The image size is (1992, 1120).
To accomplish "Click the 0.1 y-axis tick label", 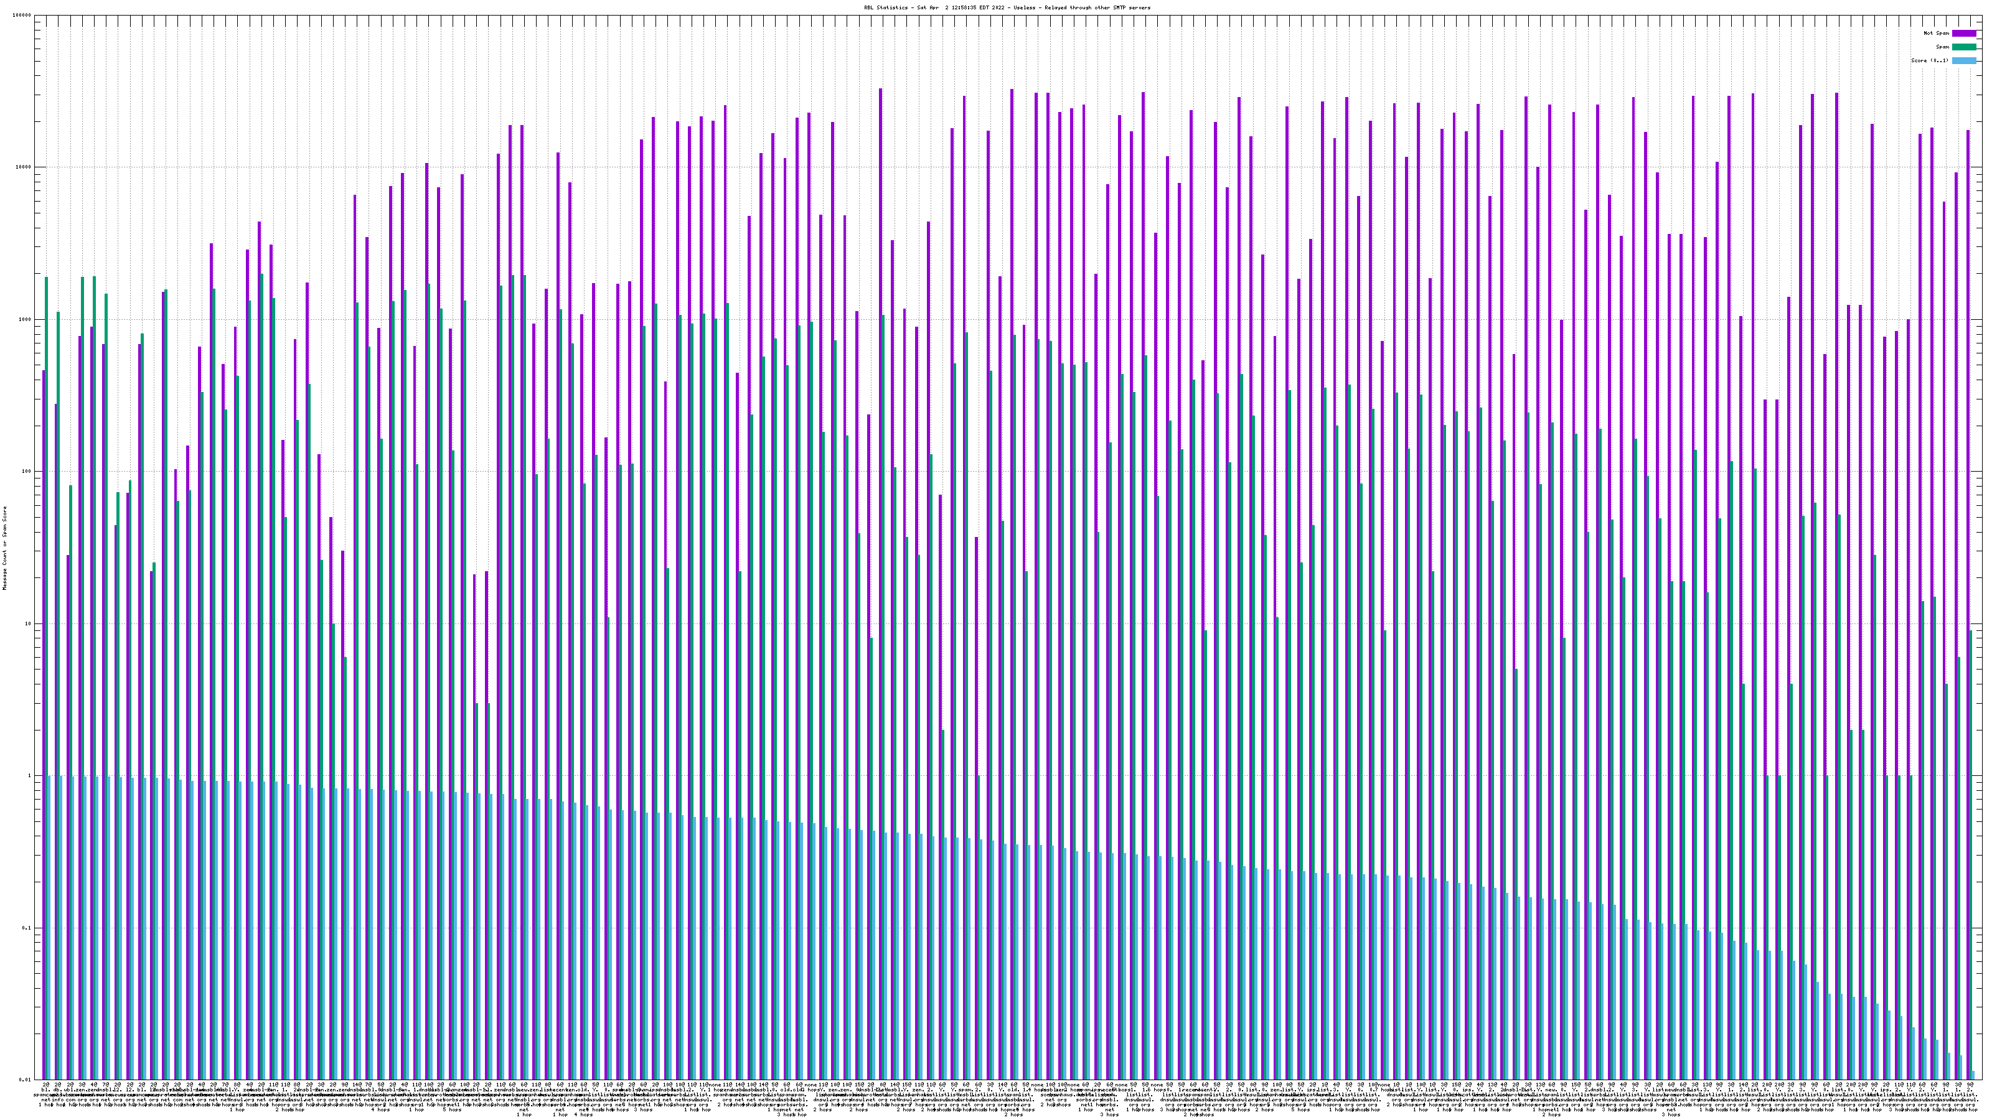I will [27, 928].
